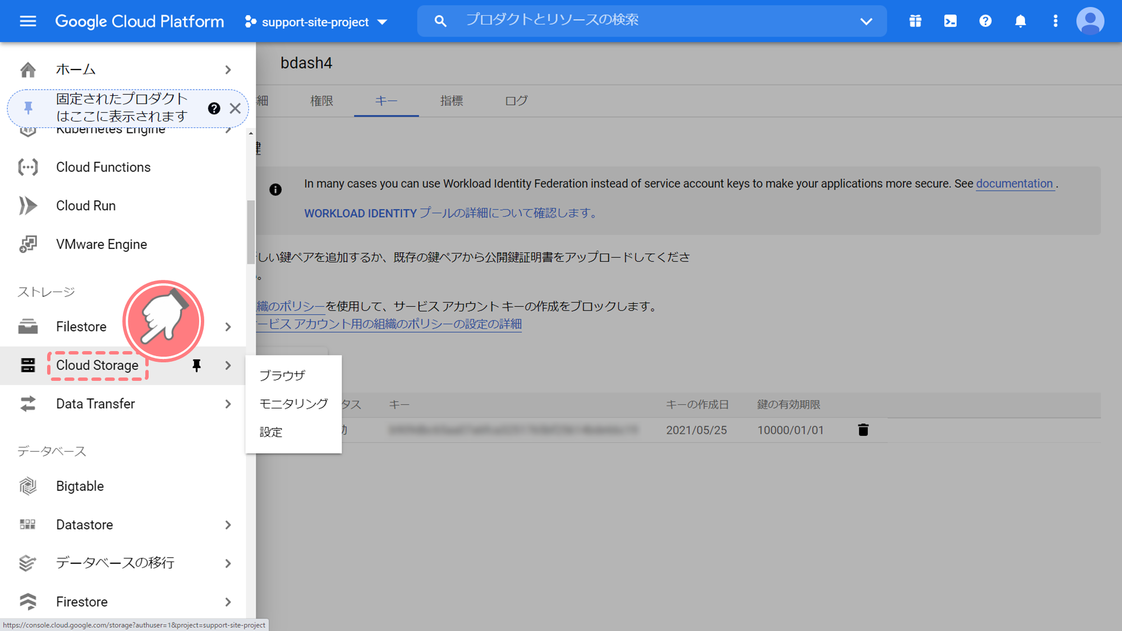Open the gift free trial icon
The height and width of the screenshot is (631, 1122).
(915, 21)
